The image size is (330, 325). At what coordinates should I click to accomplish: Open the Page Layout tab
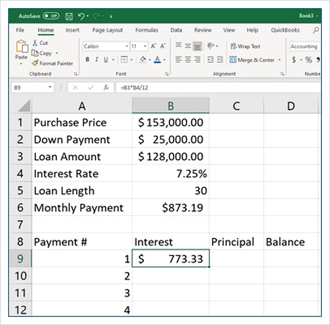click(108, 30)
